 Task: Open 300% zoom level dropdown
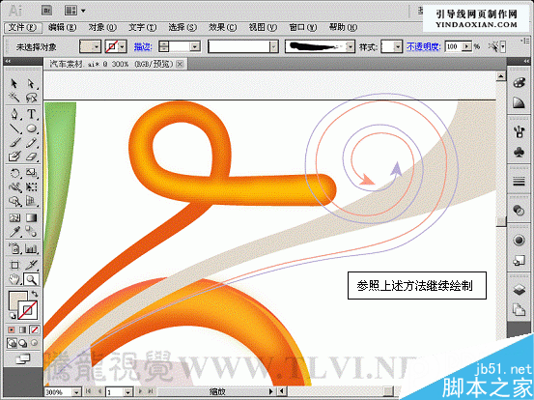76,392
